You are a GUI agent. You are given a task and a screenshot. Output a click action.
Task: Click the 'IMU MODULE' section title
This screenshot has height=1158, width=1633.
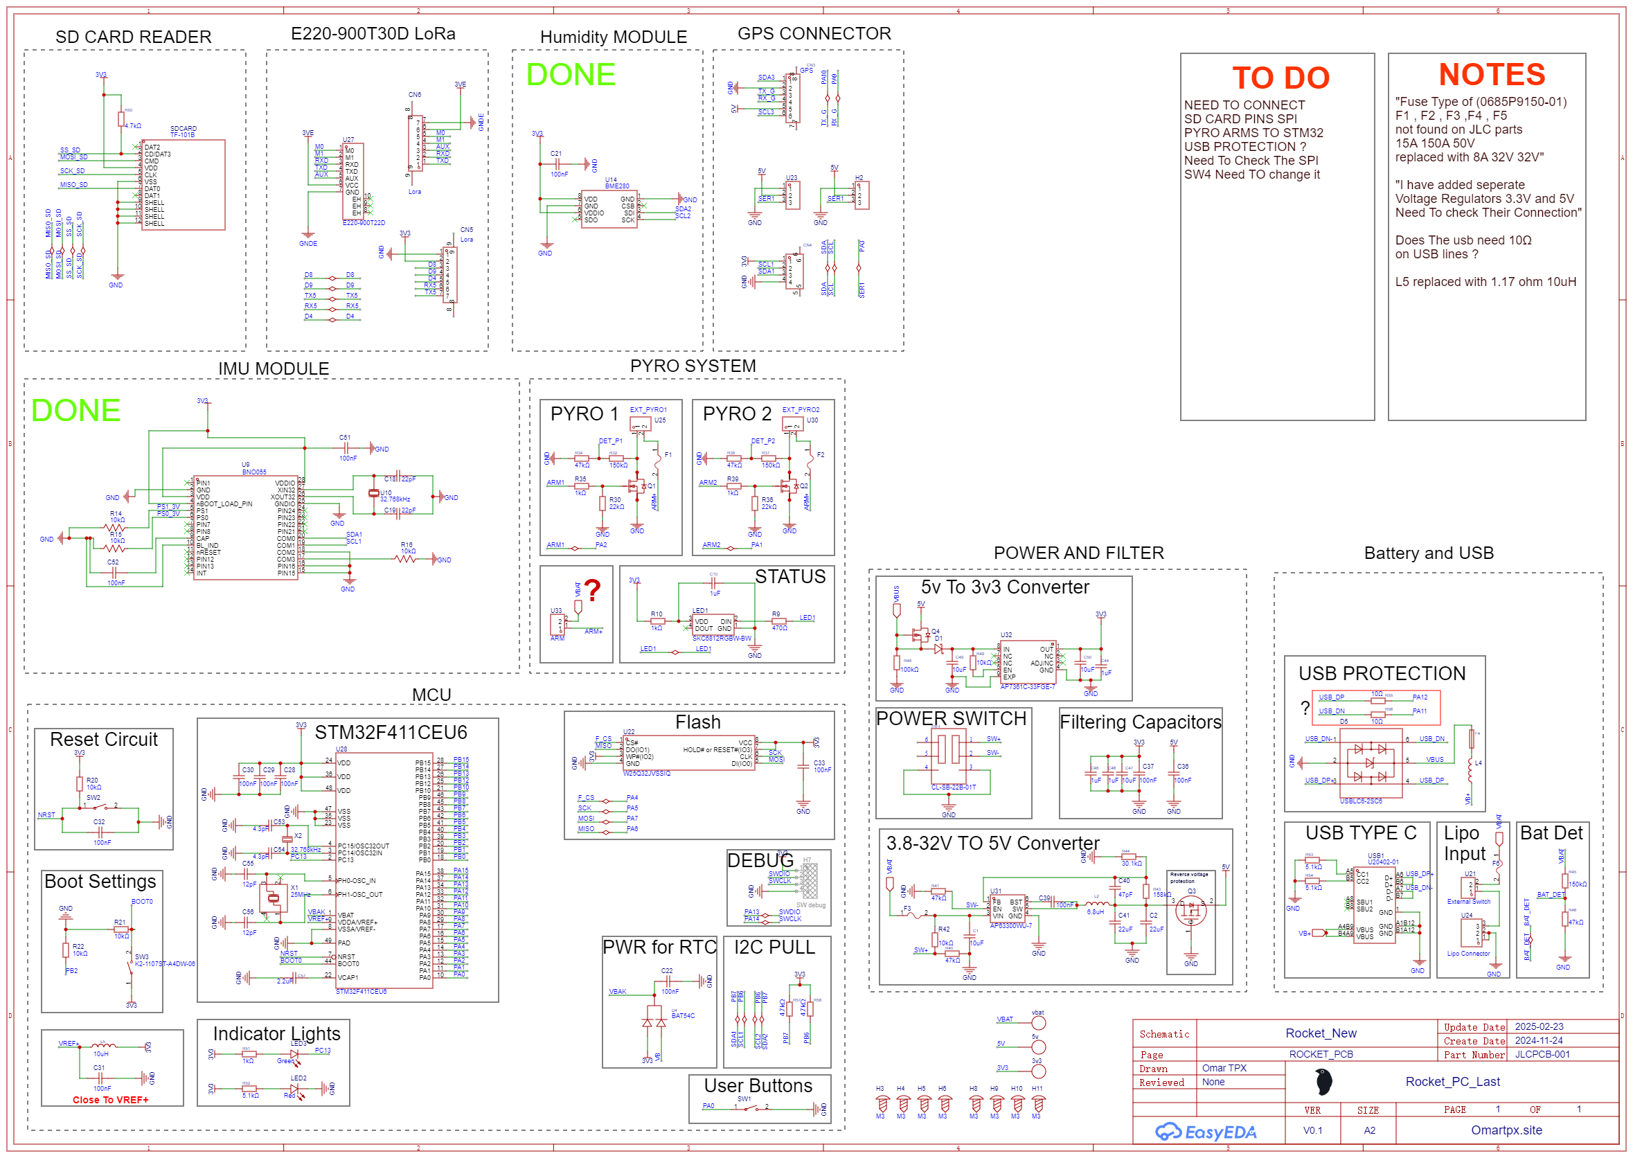[x=274, y=368]
